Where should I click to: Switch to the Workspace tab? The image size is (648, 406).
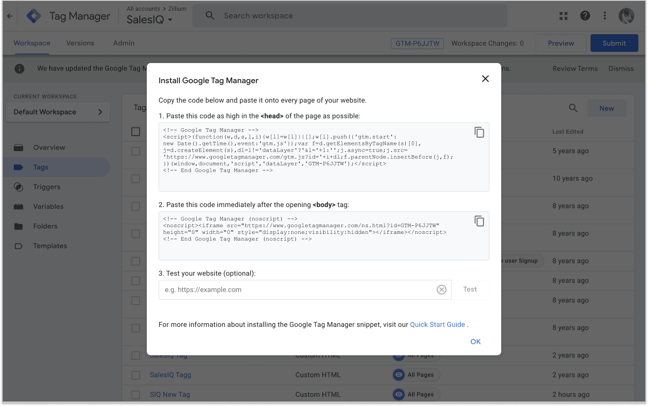(32, 43)
